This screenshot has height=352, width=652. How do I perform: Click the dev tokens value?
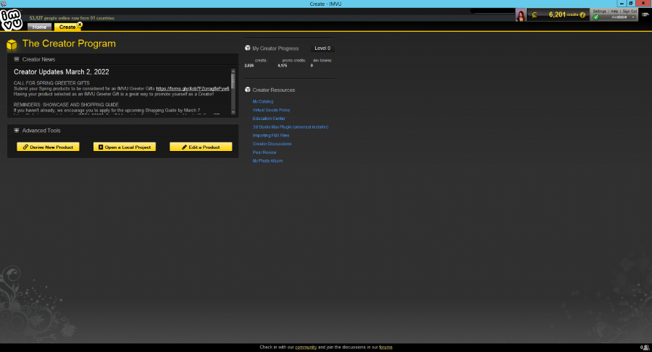312,66
